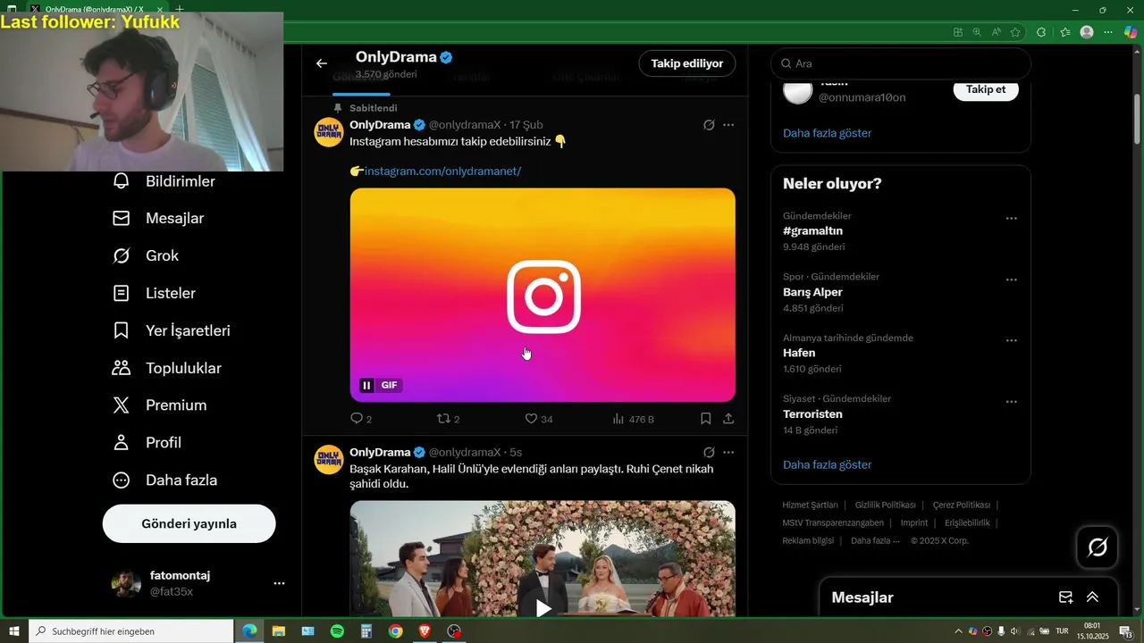This screenshot has height=643, width=1144.
Task: Open a new browser tab
Action: pos(180,9)
